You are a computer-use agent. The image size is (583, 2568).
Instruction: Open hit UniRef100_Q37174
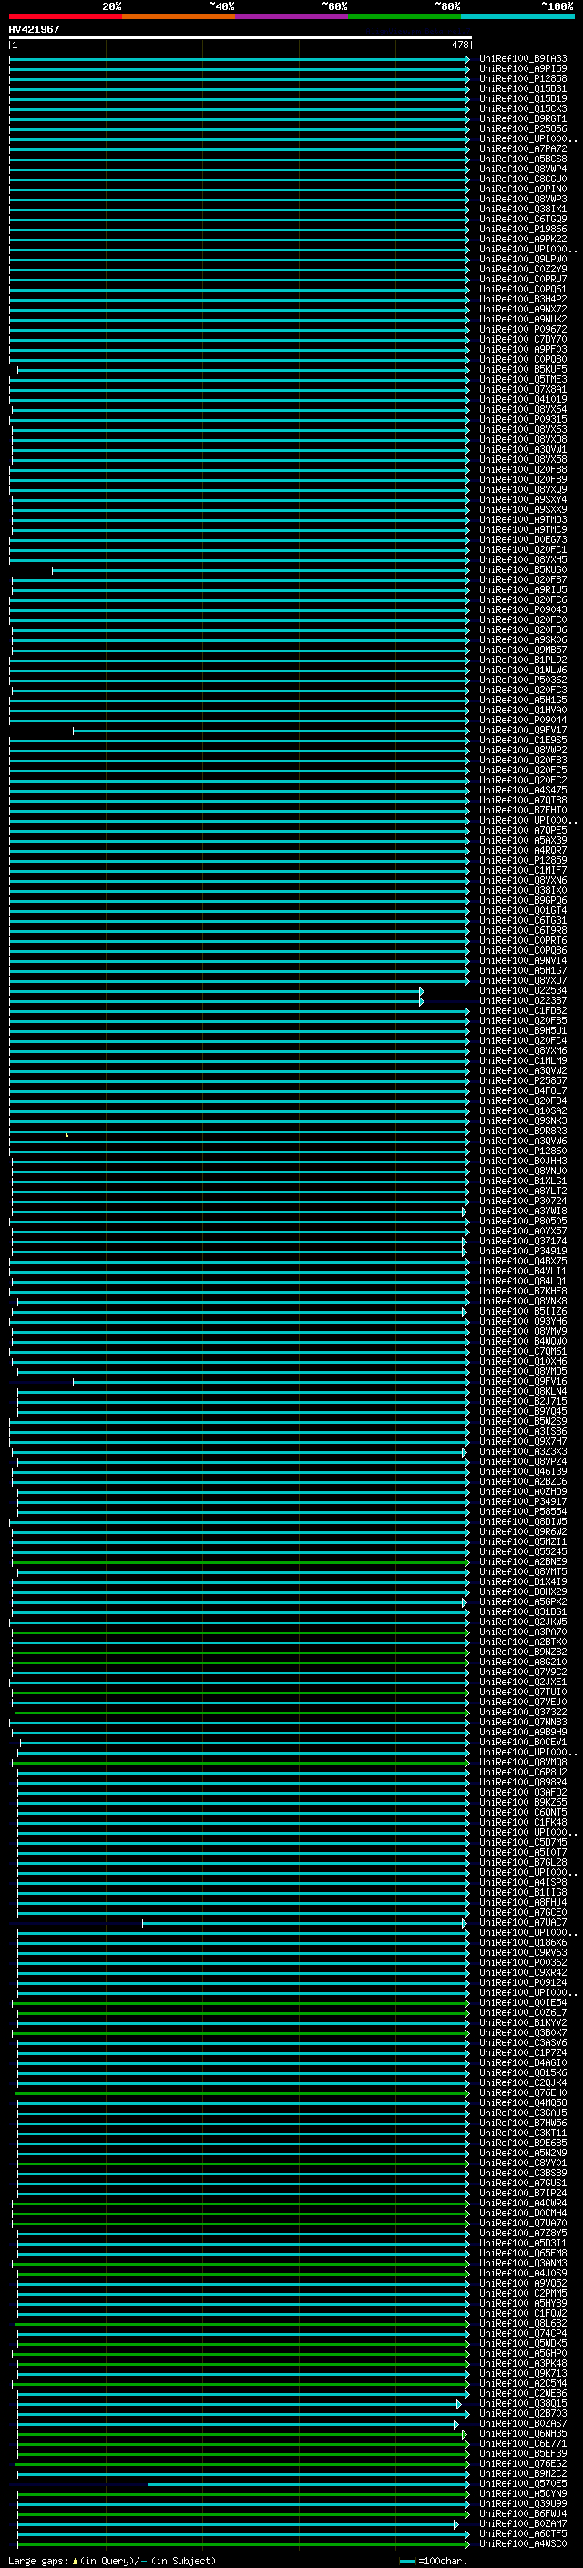point(523,1243)
